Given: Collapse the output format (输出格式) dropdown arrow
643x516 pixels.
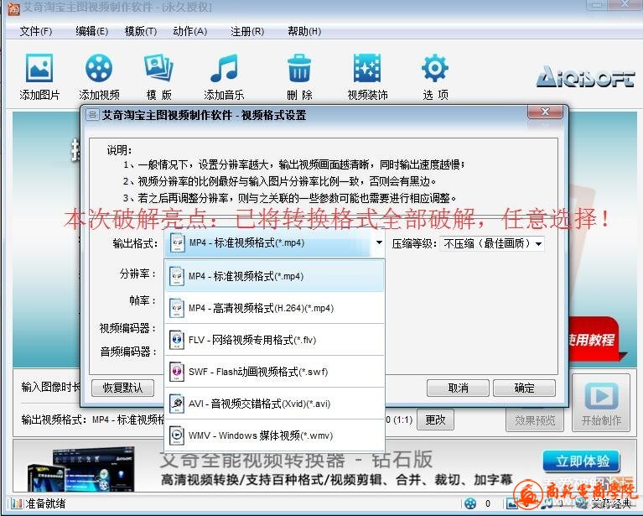Looking at the screenshot, I should 379,242.
